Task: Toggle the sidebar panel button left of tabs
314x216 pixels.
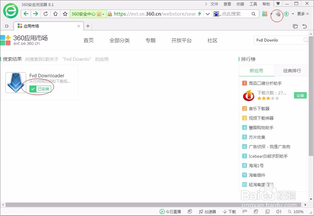Action: tap(7, 26)
